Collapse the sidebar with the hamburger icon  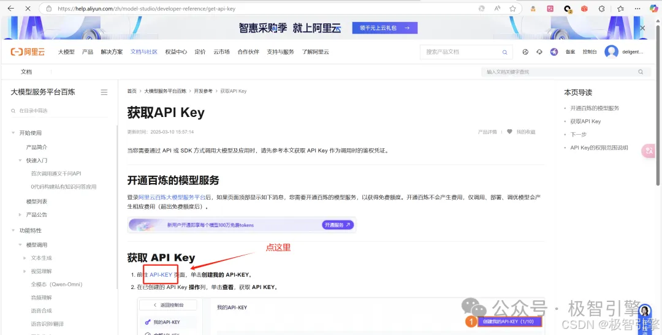point(104,92)
